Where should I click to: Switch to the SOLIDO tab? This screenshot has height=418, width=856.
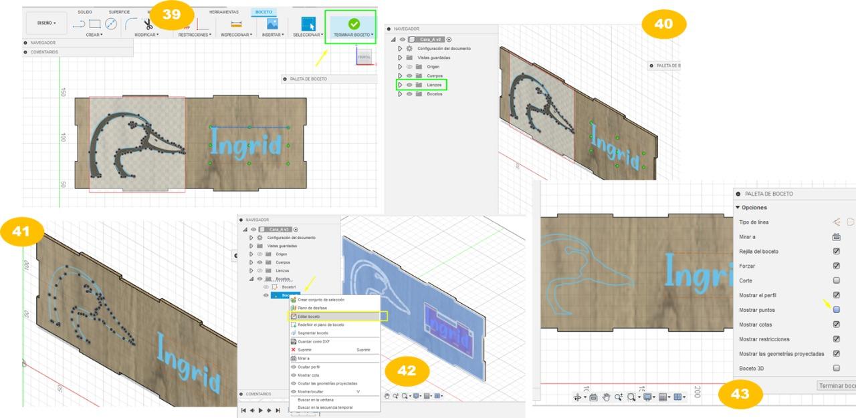click(85, 12)
